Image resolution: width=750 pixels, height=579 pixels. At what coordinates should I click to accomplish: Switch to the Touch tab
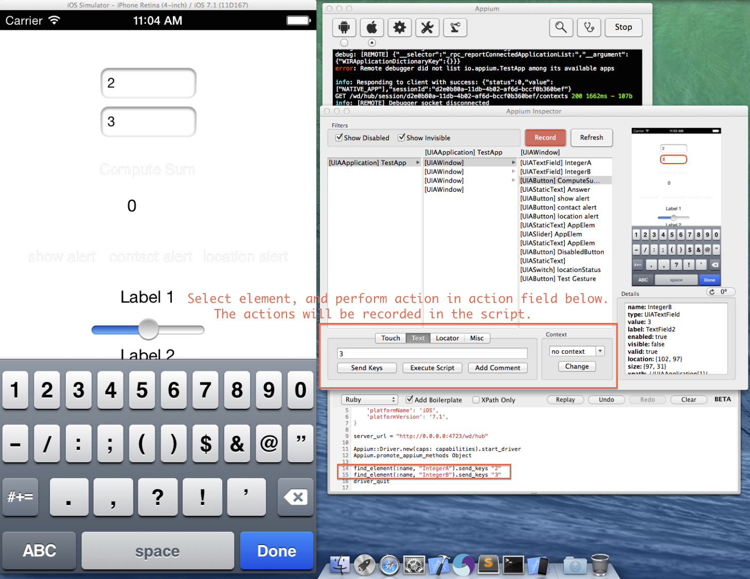click(390, 338)
